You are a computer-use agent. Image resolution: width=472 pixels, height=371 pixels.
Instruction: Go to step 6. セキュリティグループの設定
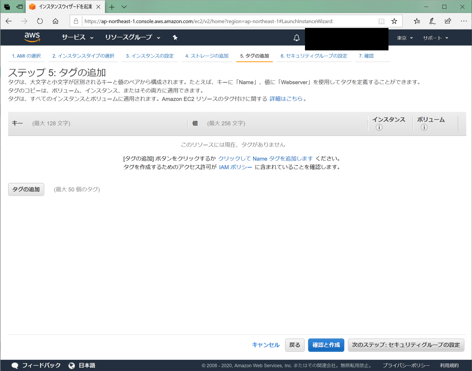[314, 56]
